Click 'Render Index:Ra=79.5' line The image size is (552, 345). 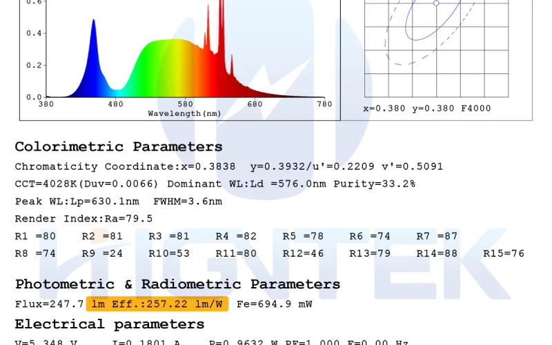(x=83, y=219)
